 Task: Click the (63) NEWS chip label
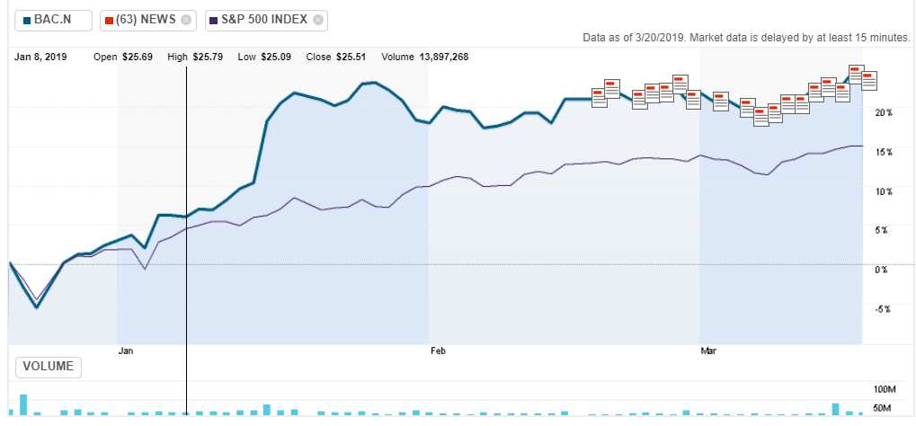click(x=146, y=20)
